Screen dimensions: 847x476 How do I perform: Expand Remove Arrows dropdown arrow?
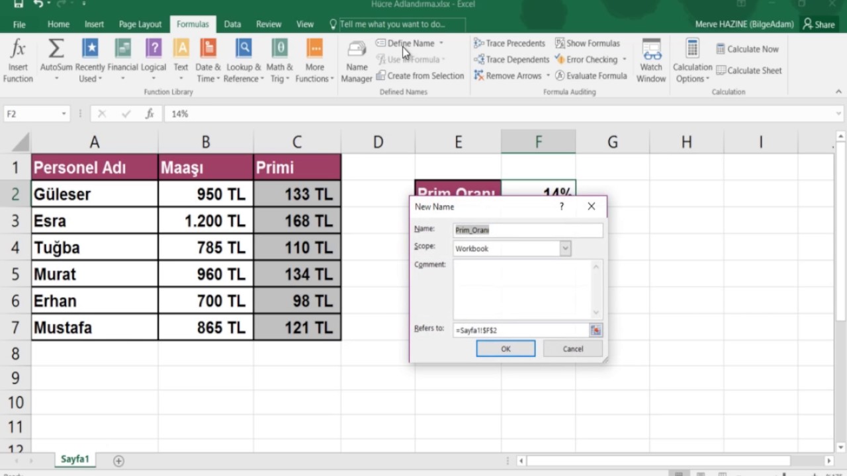click(x=548, y=75)
